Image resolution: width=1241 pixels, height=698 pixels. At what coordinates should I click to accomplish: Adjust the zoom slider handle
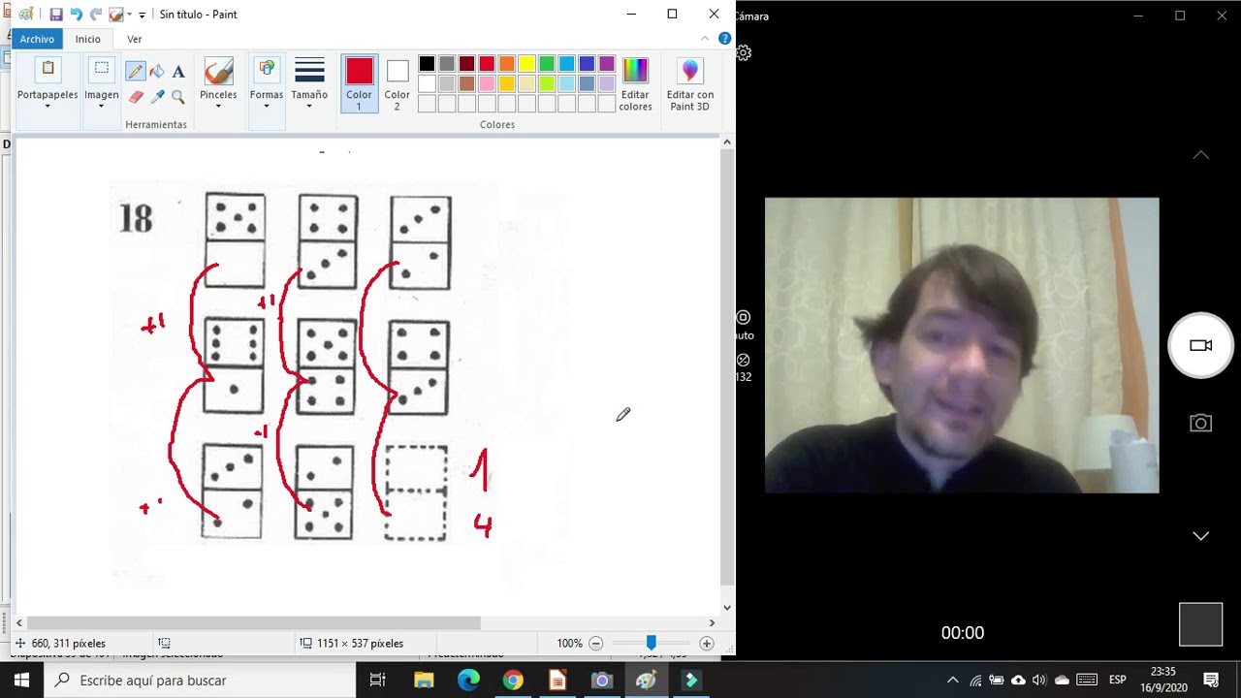(x=652, y=643)
